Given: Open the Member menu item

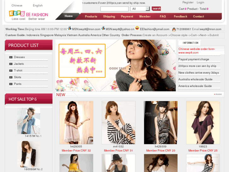Looking at the screenshot, I should pyautogui.click(x=145, y=16).
